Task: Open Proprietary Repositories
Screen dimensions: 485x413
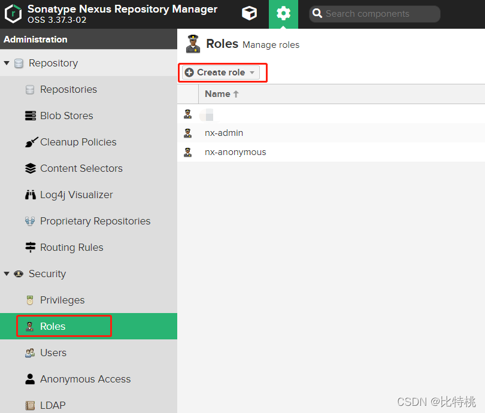Action: [95, 221]
